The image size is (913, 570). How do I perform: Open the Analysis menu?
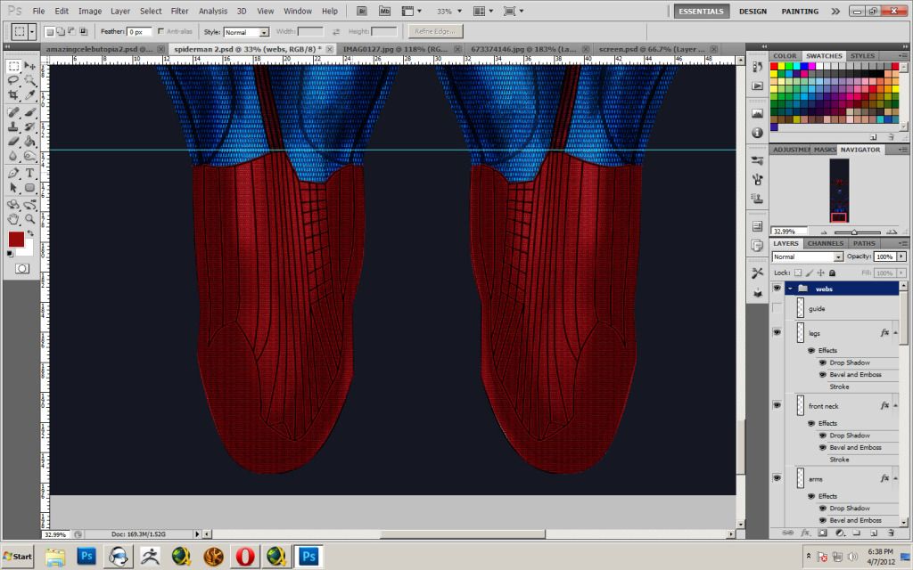pos(212,11)
